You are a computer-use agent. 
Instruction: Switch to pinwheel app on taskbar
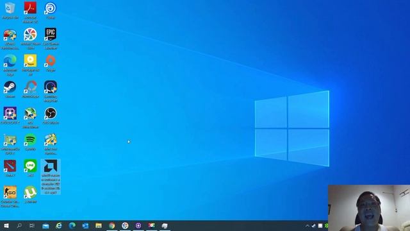(125, 225)
